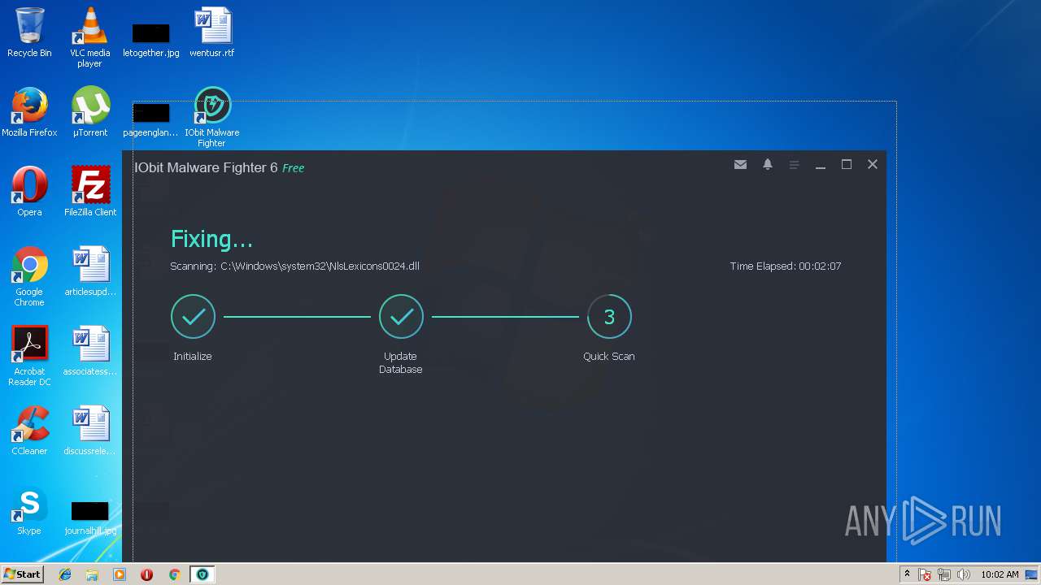Image resolution: width=1041 pixels, height=585 pixels.
Task: Click the Quick Scan step 3 circle
Action: [x=609, y=317]
